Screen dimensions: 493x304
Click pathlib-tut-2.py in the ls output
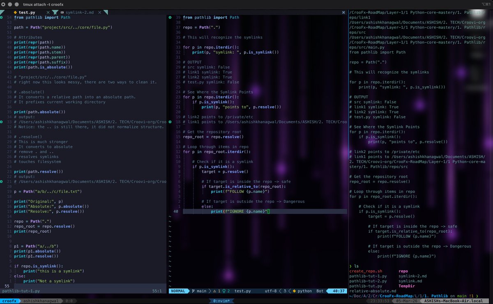pos(368,281)
